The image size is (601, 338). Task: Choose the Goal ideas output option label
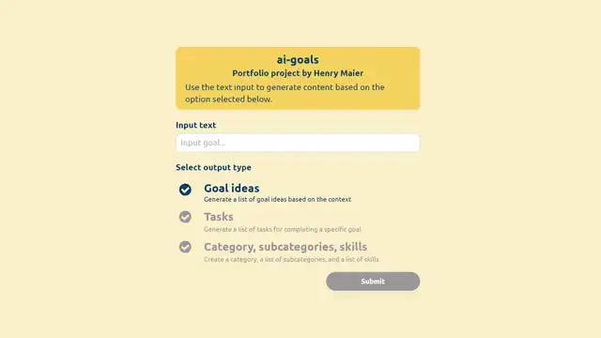[x=232, y=188]
